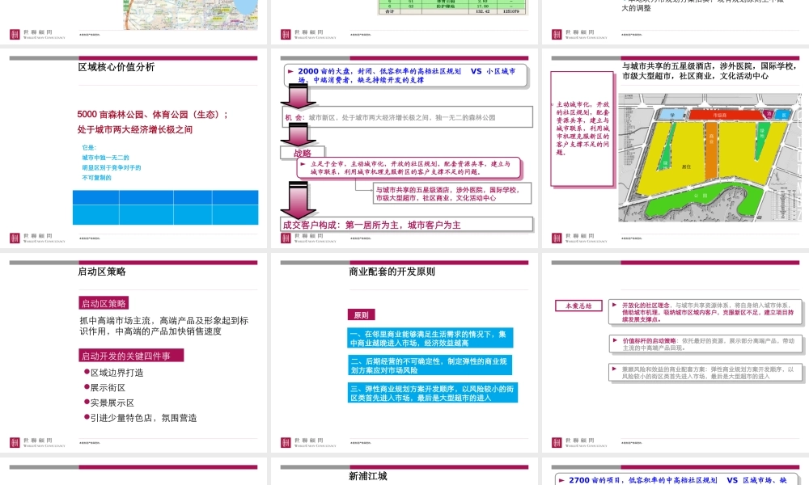809x485 pixels.
Task: Click the first pink down arrow above 机会
Action: [299, 96]
